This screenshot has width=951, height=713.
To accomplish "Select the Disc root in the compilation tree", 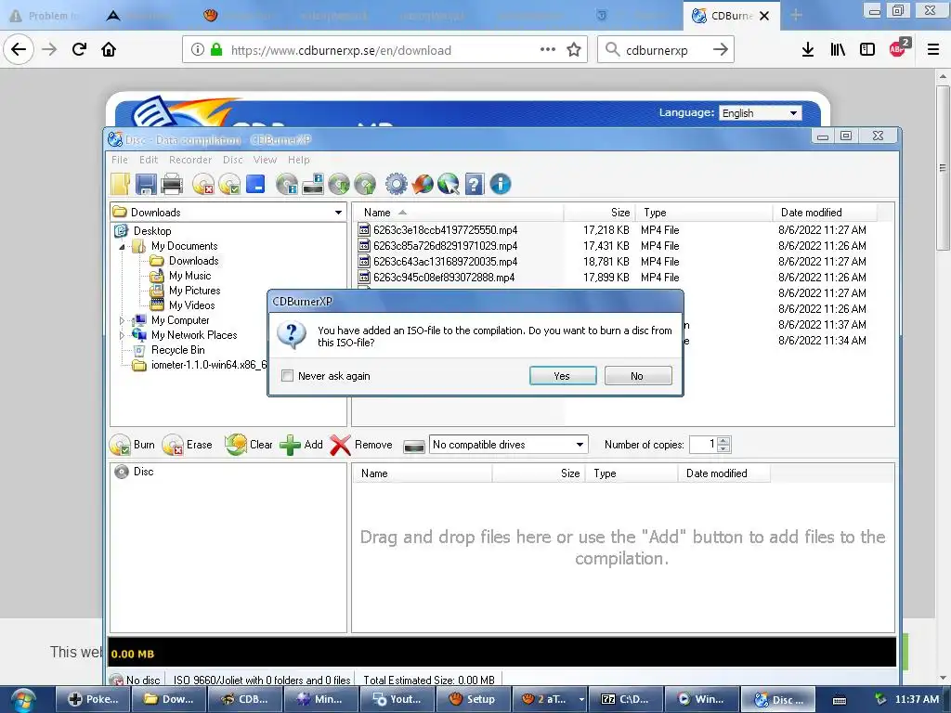I will 143,471.
